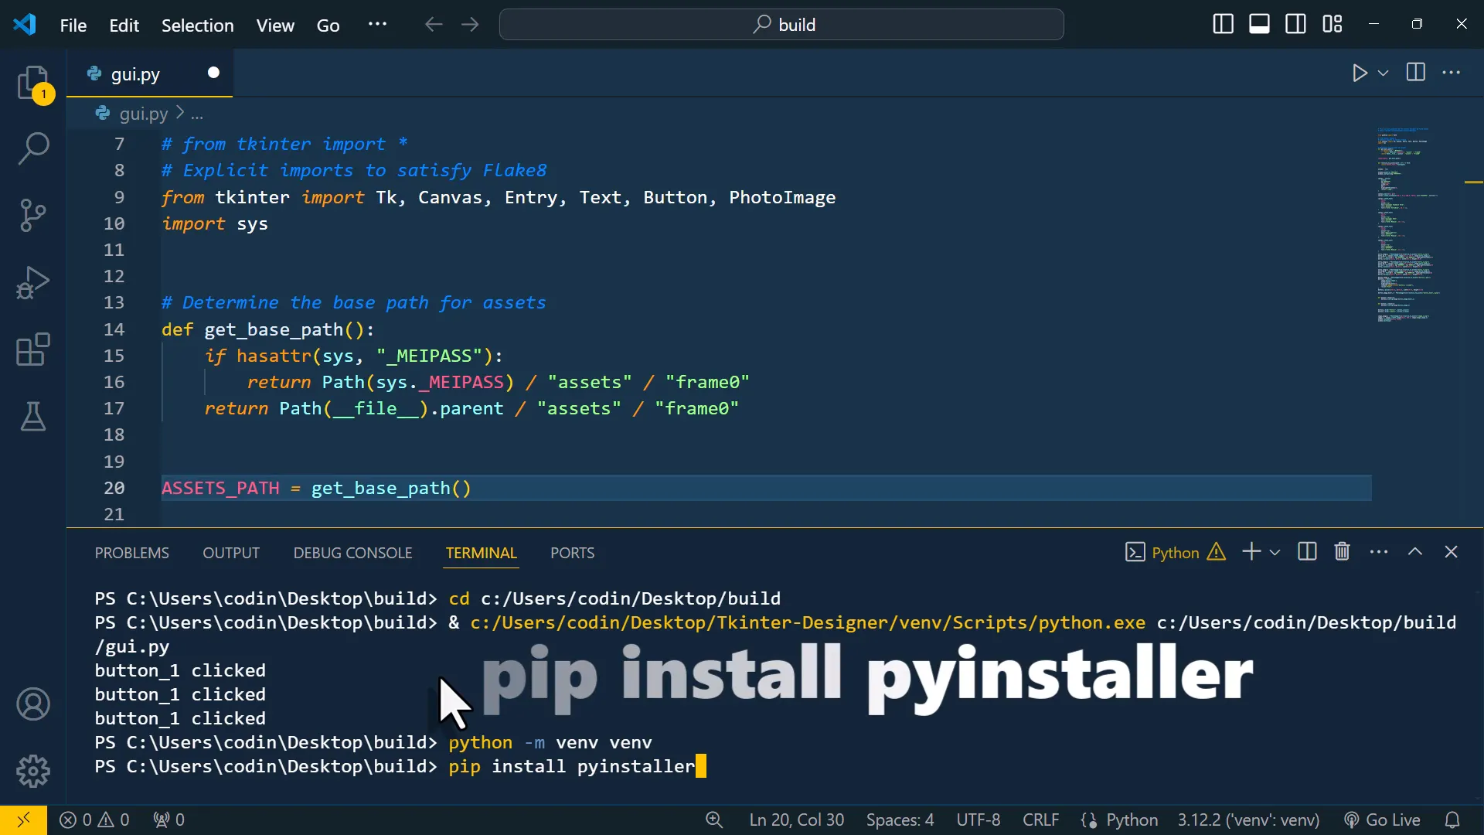
Task: Toggle the bottom panel visibility
Action: point(1259,24)
